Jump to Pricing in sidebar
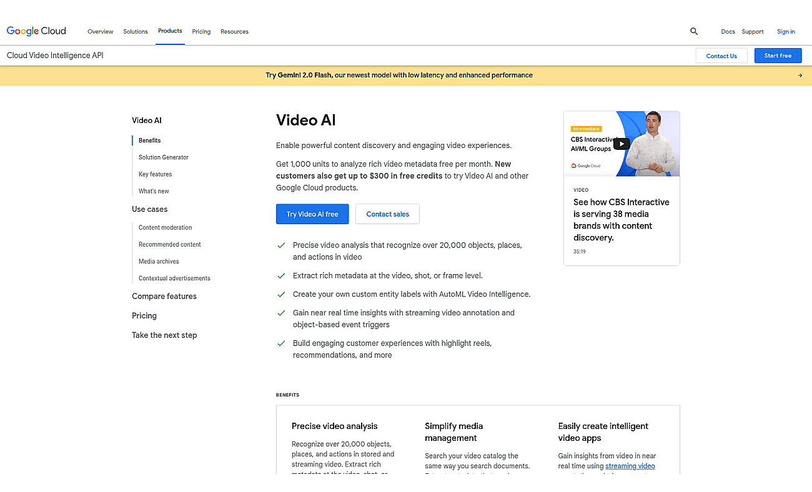The height and width of the screenshot is (492, 812). tap(144, 316)
